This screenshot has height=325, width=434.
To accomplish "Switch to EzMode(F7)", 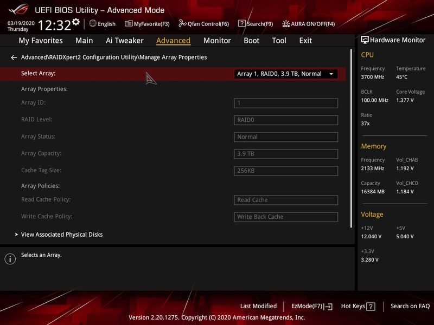I will point(311,307).
